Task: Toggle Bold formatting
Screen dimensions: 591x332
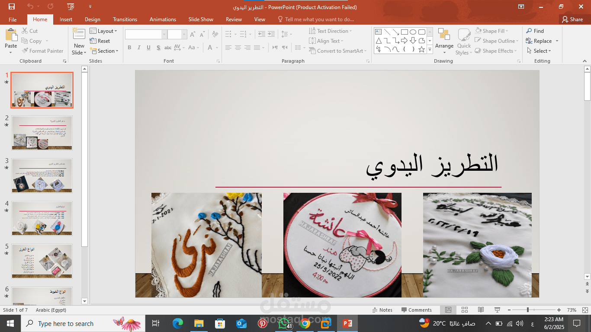Action: (129, 48)
